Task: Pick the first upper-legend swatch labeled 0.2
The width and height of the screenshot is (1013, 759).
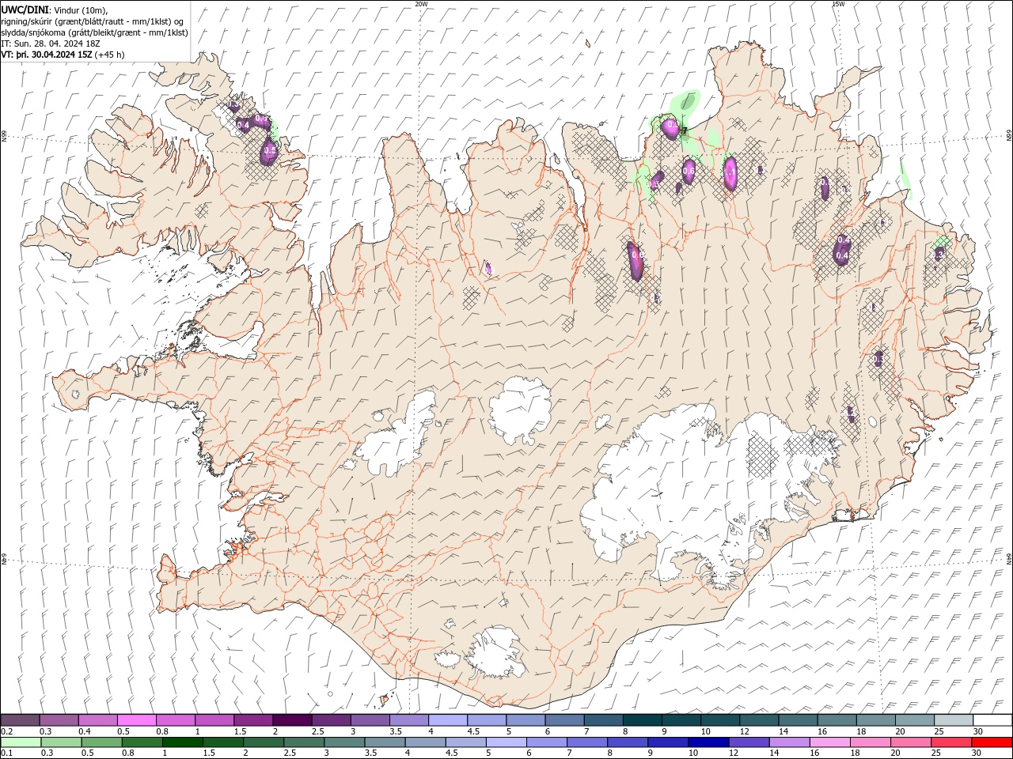Action: pos(20,720)
